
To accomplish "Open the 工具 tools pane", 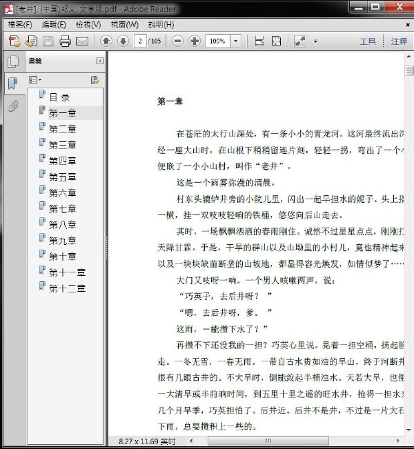I will point(368,41).
